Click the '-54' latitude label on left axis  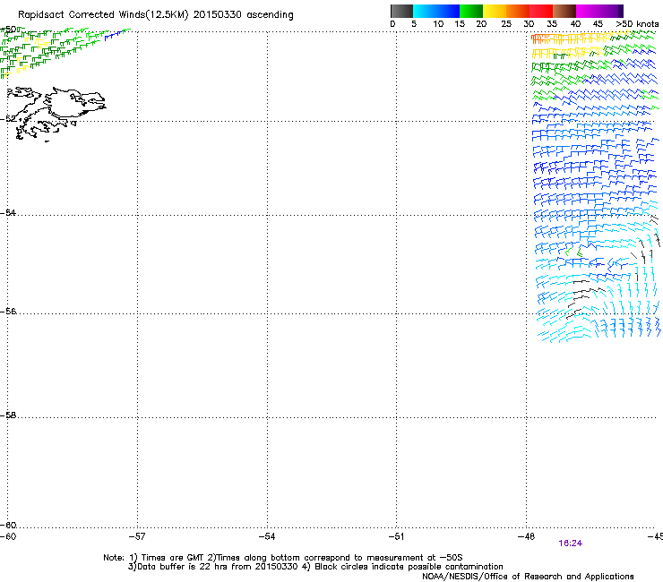coord(8,212)
